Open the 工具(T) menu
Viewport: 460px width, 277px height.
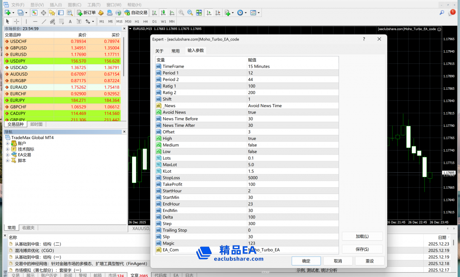[94, 5]
